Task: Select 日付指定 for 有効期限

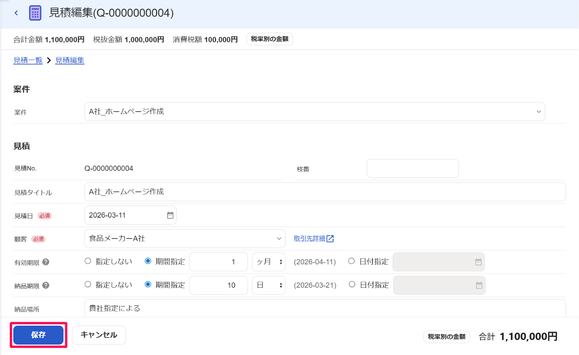Action: [351, 261]
